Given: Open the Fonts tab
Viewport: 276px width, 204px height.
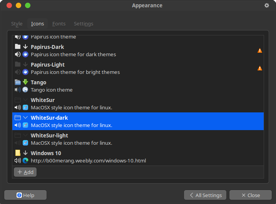Looking at the screenshot, I should 59,24.
